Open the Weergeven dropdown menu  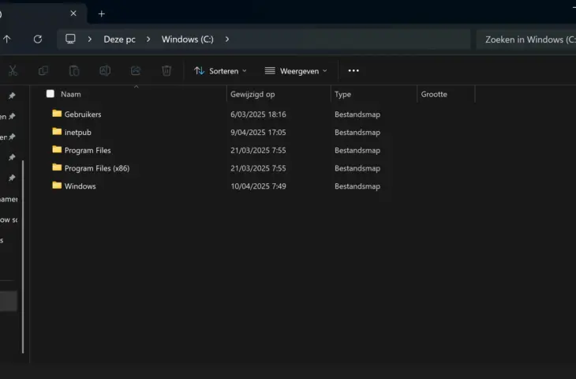295,70
